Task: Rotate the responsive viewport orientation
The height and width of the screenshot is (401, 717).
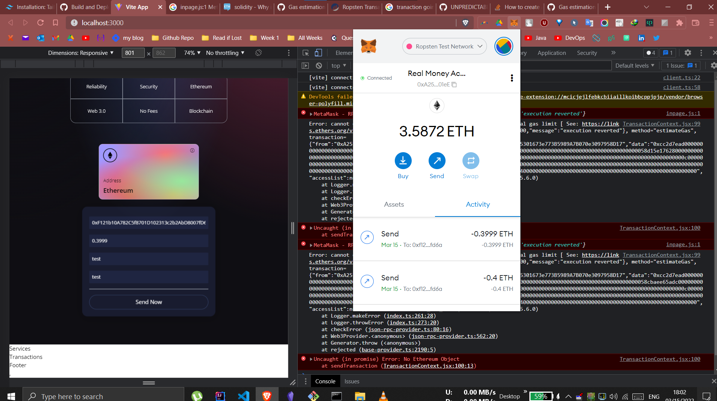Action: tap(258, 53)
